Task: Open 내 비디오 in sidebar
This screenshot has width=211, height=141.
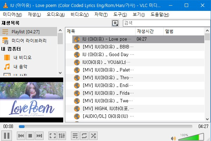Action: pos(22,58)
